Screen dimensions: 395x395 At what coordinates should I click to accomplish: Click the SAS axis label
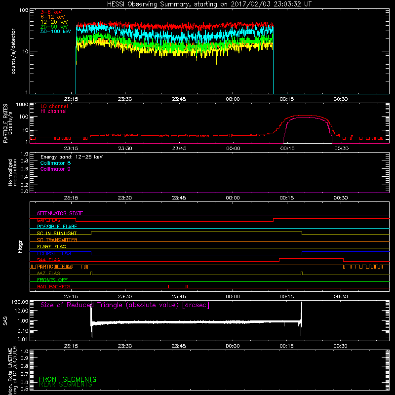(x=5, y=320)
